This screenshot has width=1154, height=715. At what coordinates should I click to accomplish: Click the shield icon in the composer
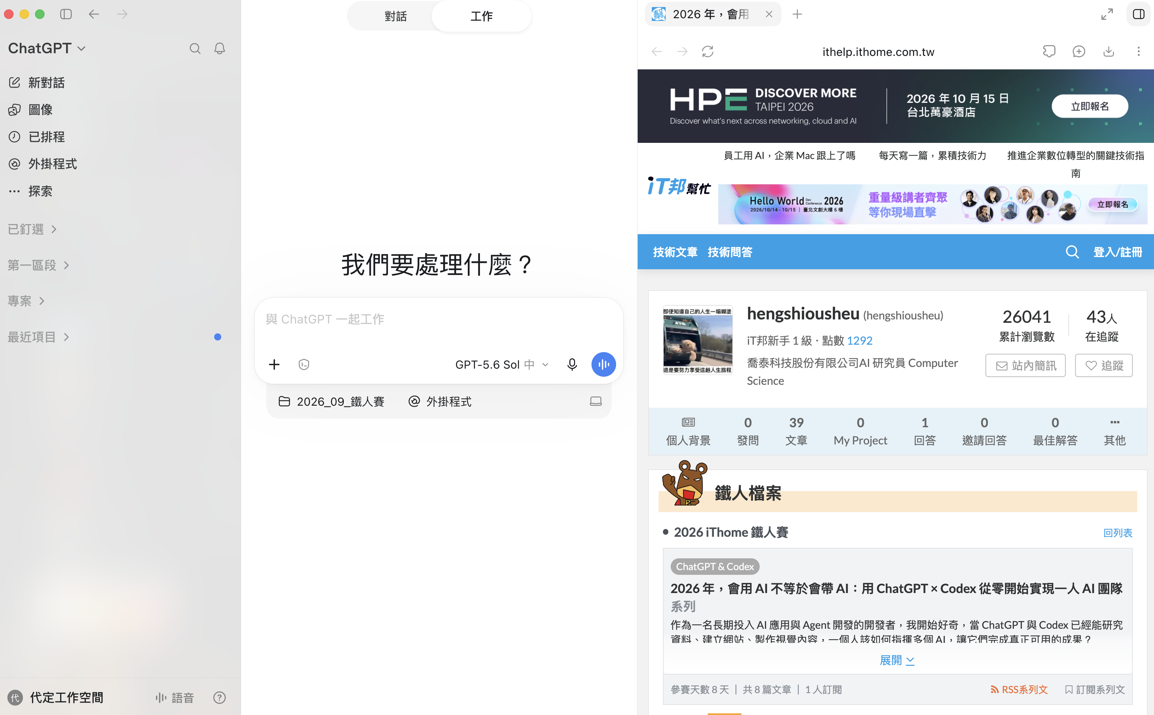pos(304,364)
